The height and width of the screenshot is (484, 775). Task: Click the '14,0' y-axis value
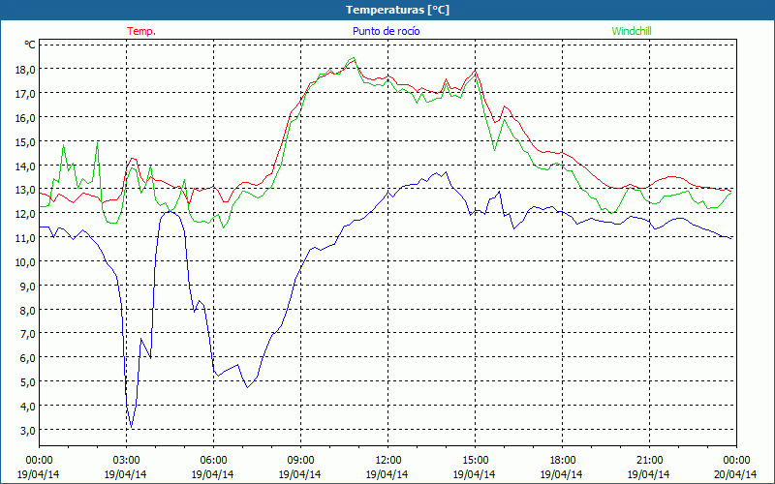25,166
